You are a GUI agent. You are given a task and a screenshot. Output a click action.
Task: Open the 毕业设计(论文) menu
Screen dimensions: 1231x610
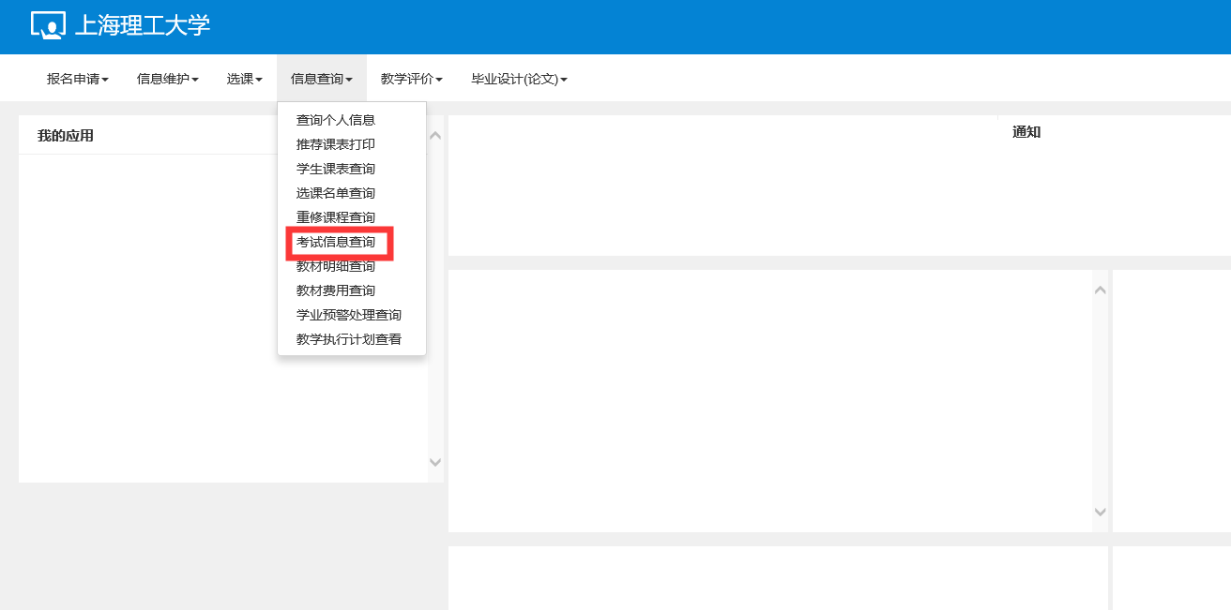point(519,80)
